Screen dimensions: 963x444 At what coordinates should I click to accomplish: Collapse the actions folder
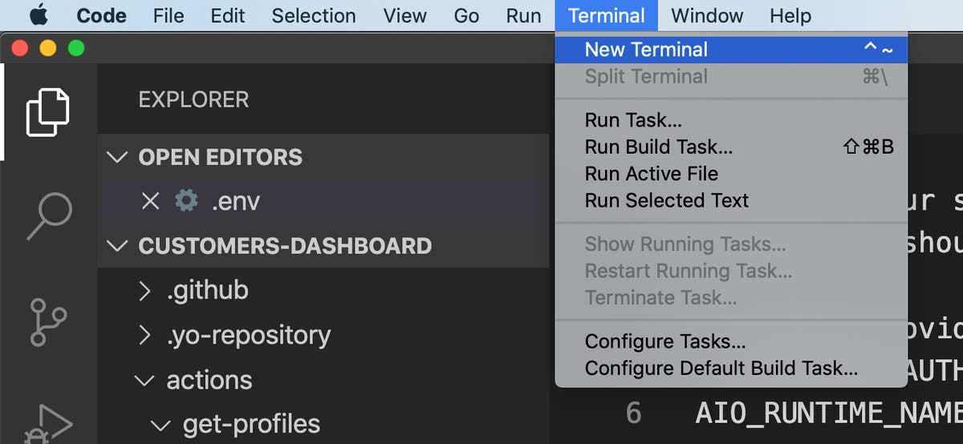pyautogui.click(x=144, y=380)
